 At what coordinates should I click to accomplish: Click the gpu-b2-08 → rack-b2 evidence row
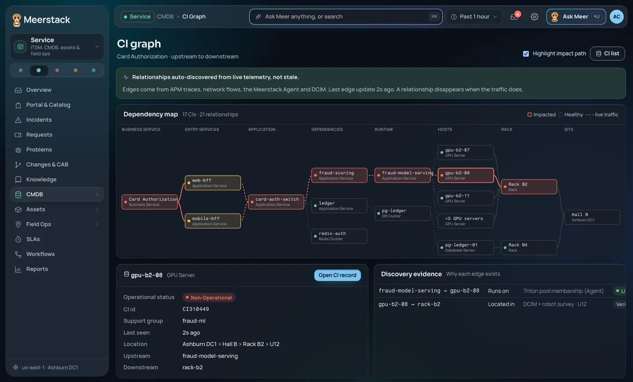pyautogui.click(x=500, y=304)
